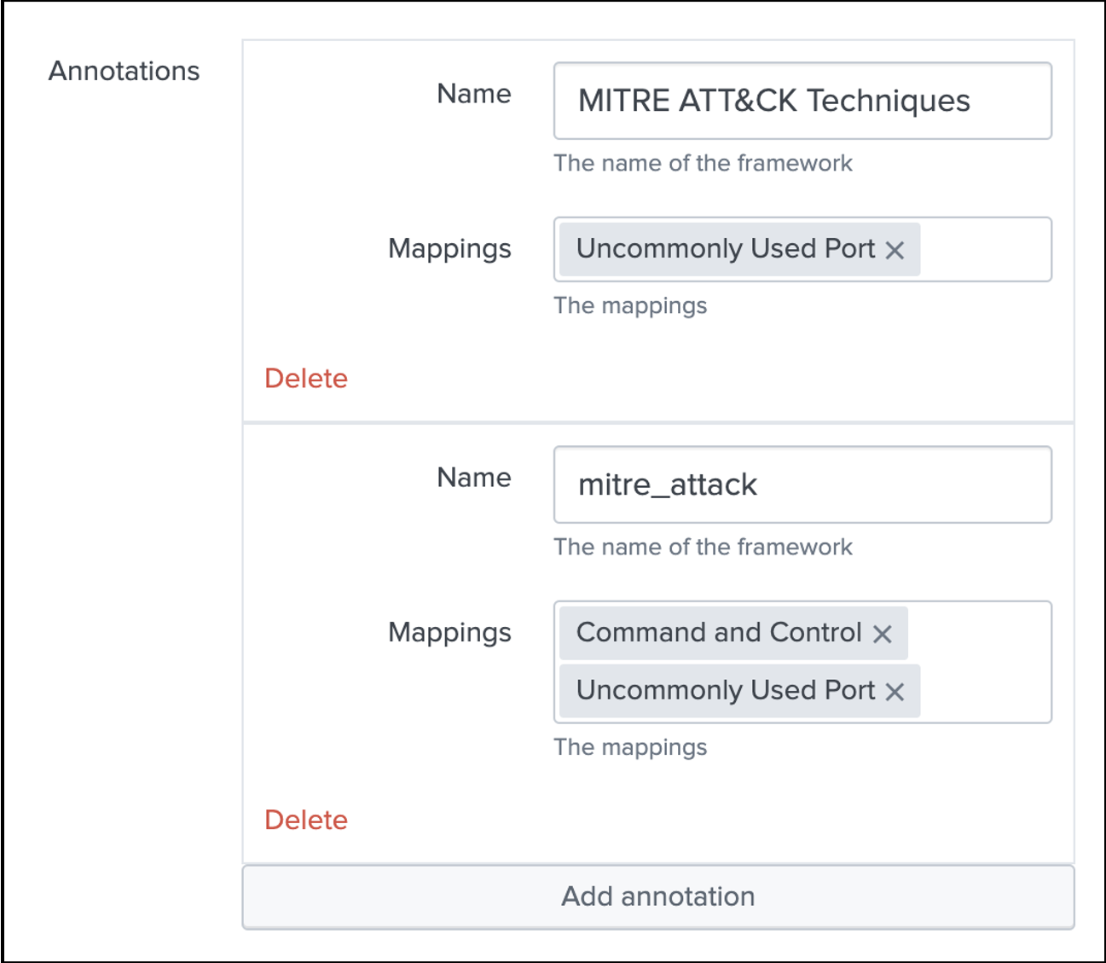Select the Command and Control tag text
Image resolution: width=1106 pixels, height=963 pixels.
point(719,632)
